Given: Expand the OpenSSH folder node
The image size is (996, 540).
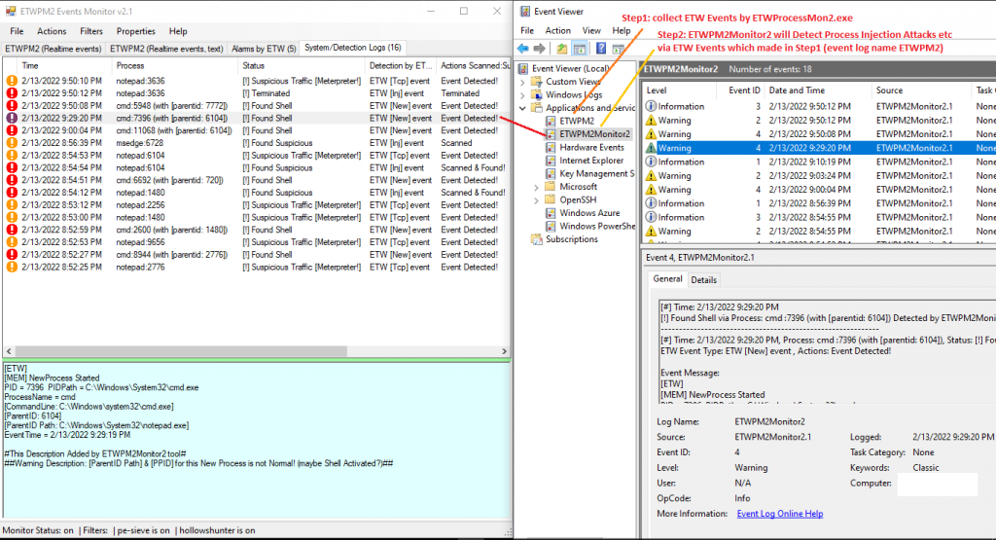Looking at the screenshot, I should (x=536, y=200).
